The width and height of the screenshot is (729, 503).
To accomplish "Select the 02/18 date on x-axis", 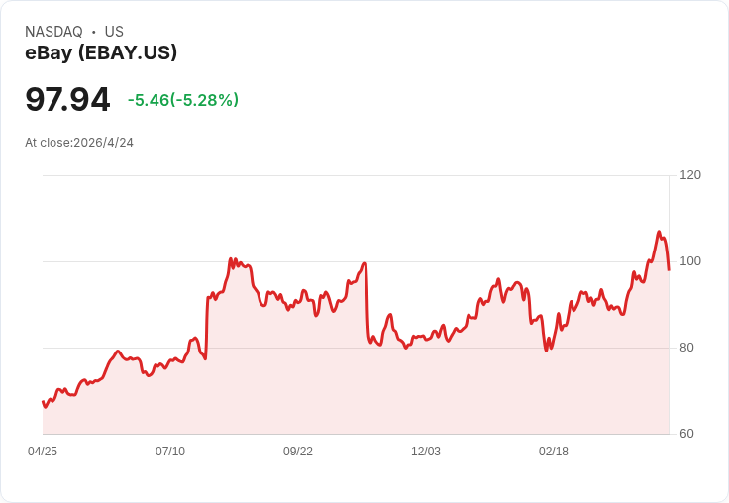I will coord(554,452).
